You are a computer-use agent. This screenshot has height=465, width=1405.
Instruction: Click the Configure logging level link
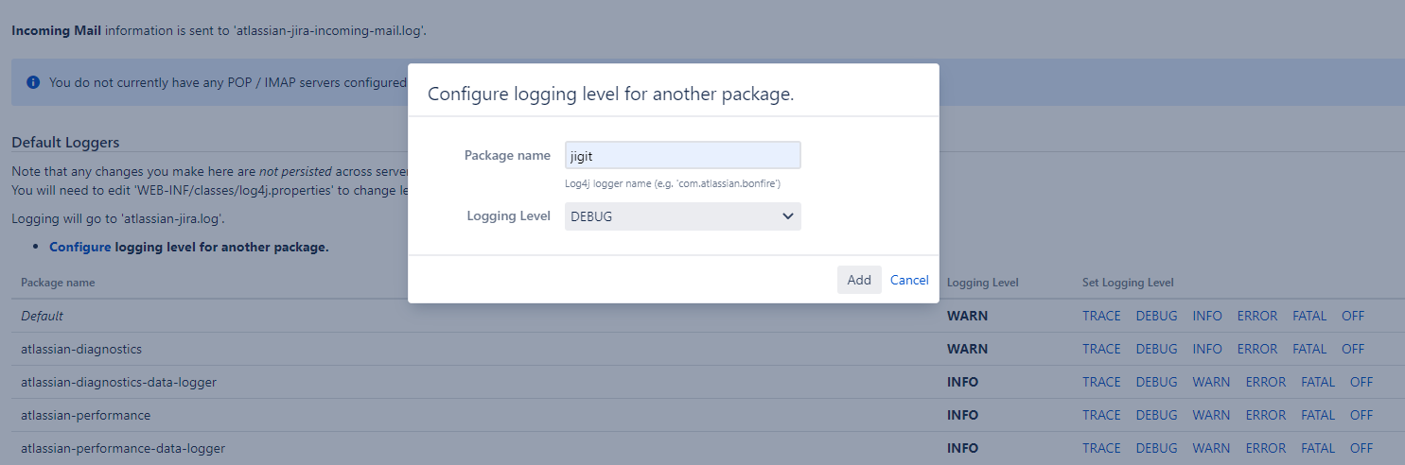pos(80,248)
